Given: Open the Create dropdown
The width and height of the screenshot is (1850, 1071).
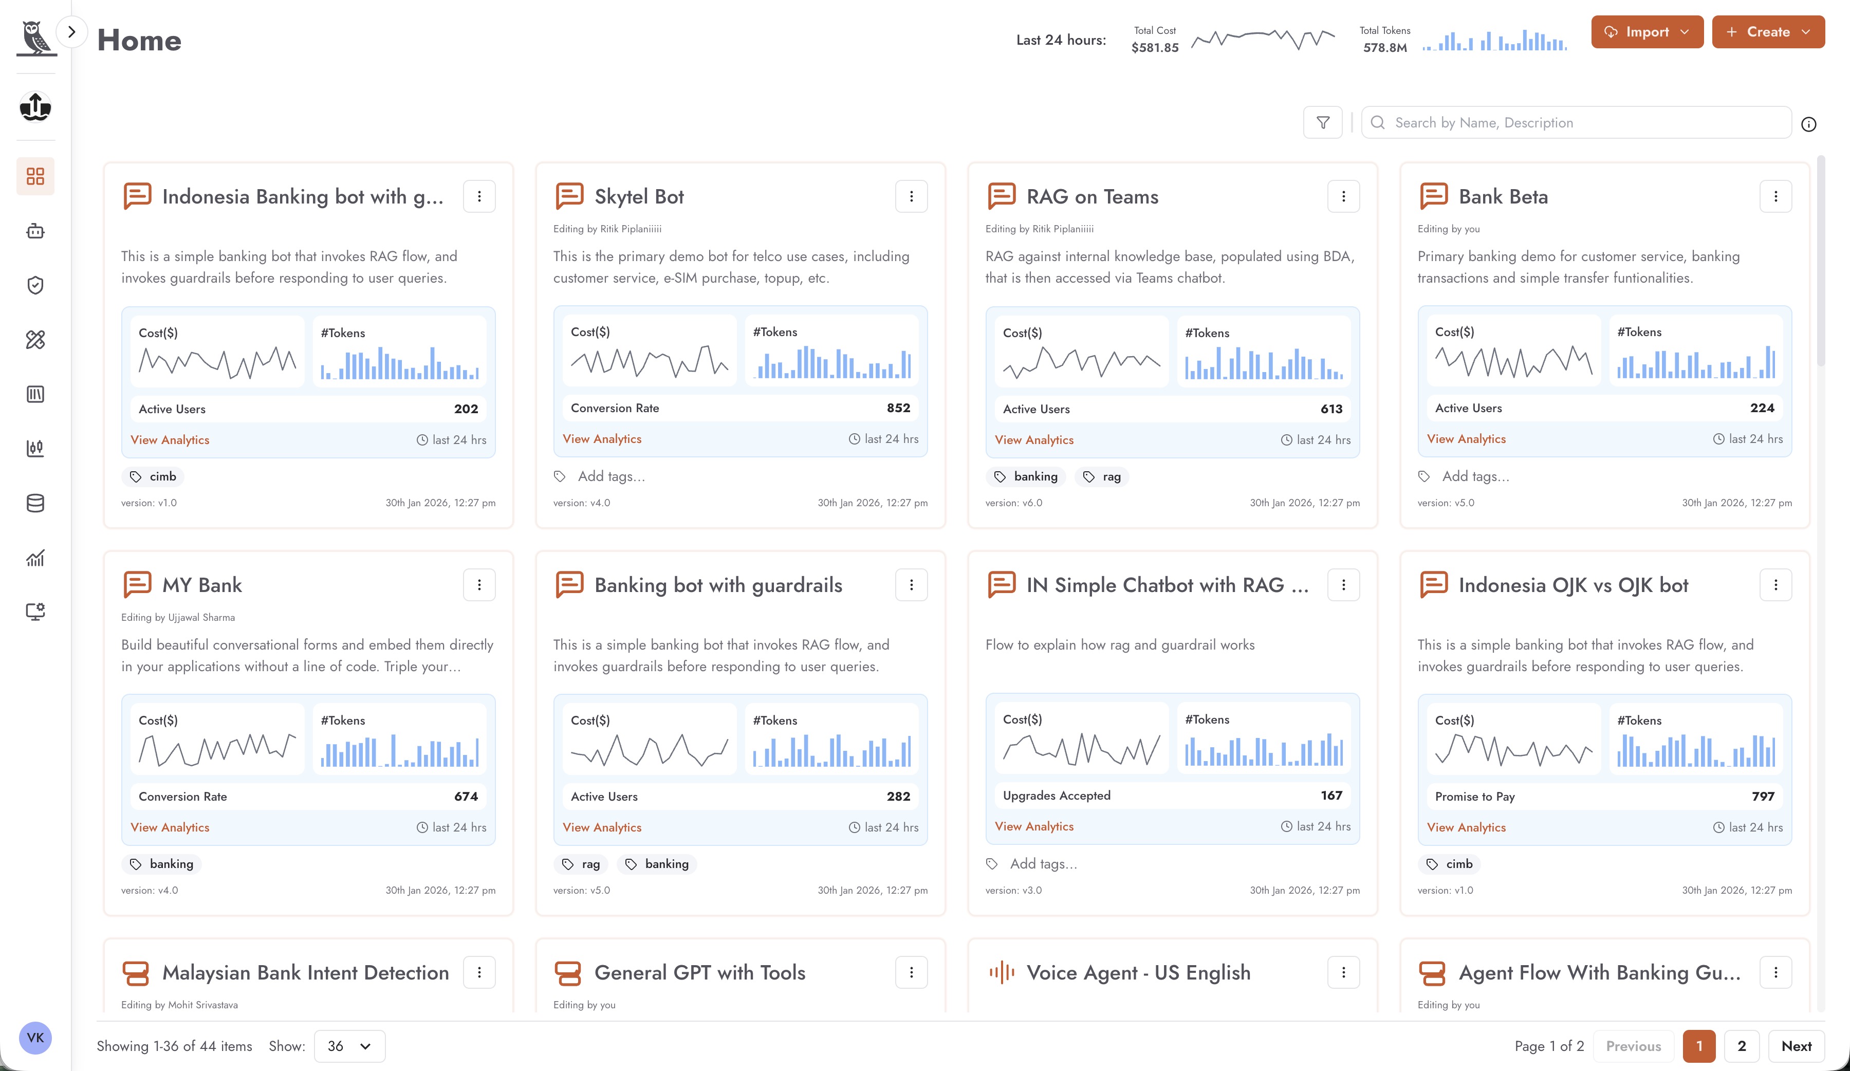Looking at the screenshot, I should coord(1768,31).
